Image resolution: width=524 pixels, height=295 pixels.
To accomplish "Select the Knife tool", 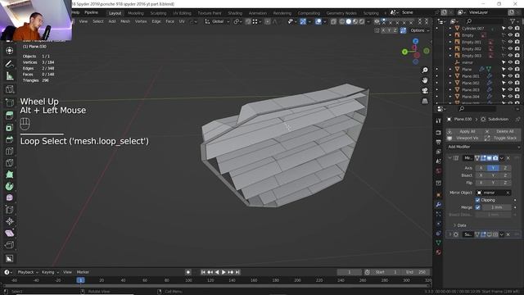I will pos(10,162).
